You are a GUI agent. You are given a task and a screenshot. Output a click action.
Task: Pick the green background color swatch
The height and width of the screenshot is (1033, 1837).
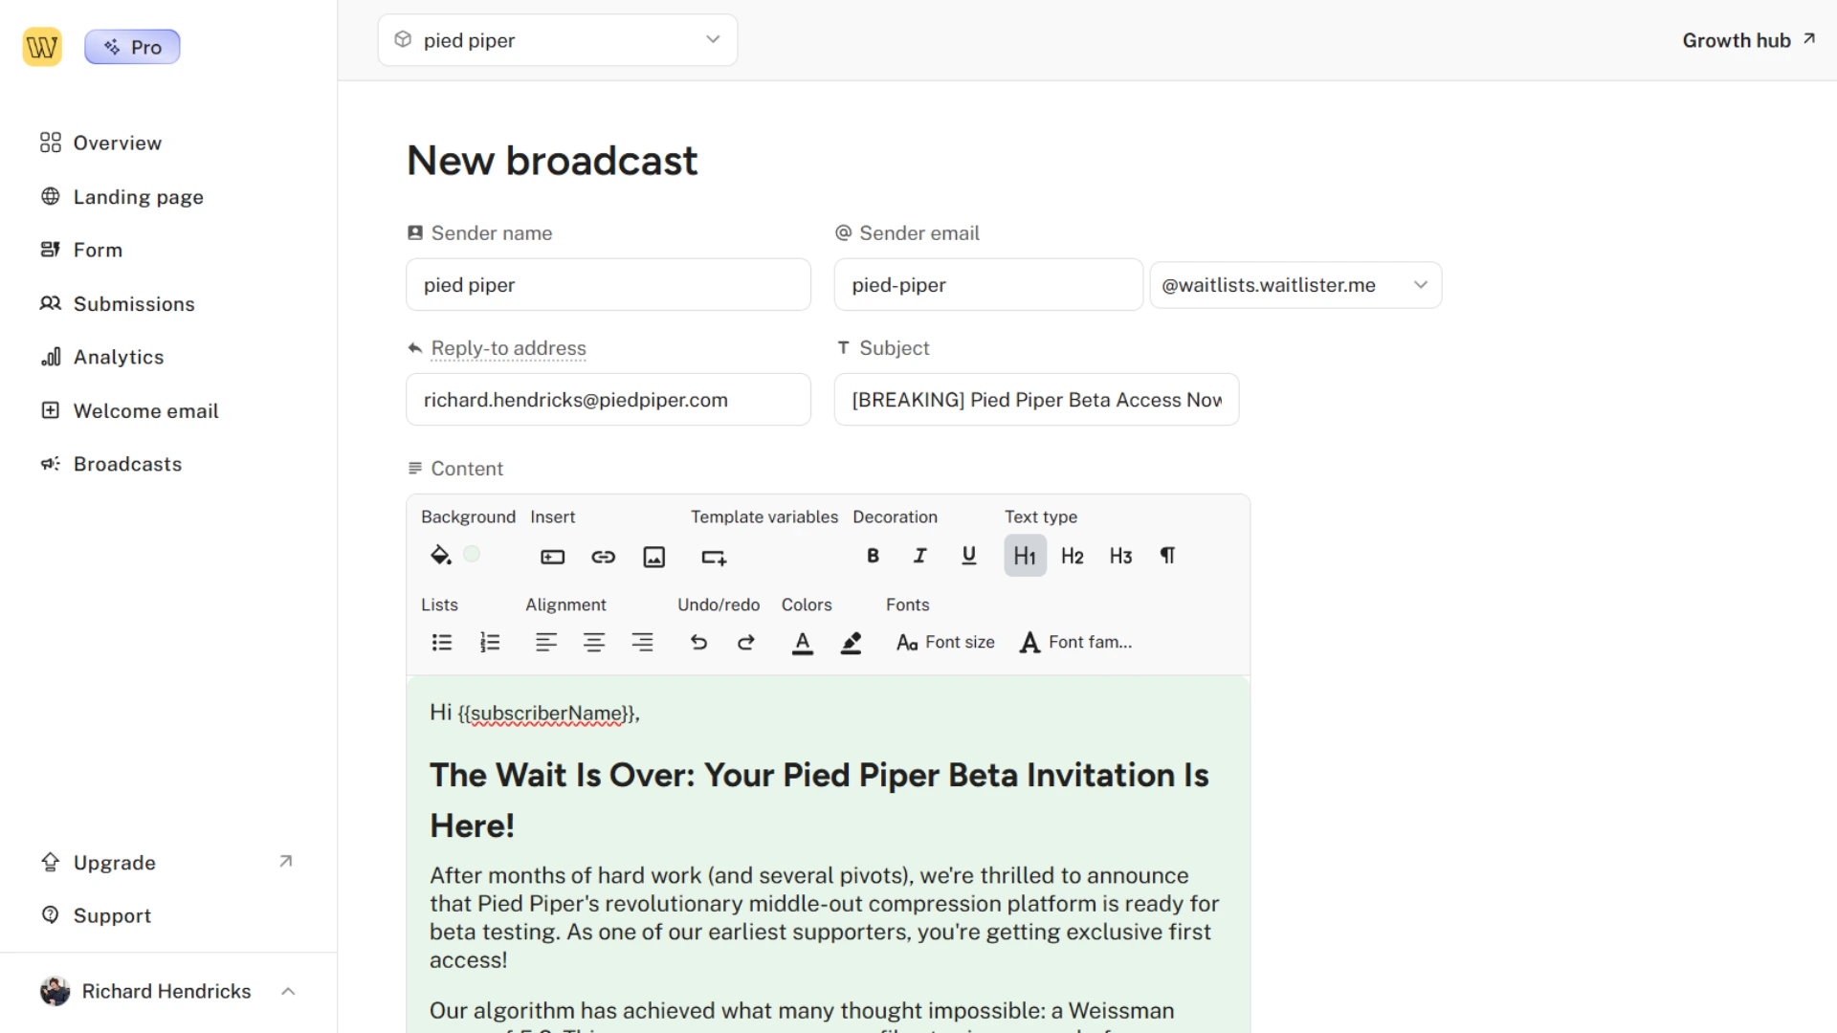(472, 553)
